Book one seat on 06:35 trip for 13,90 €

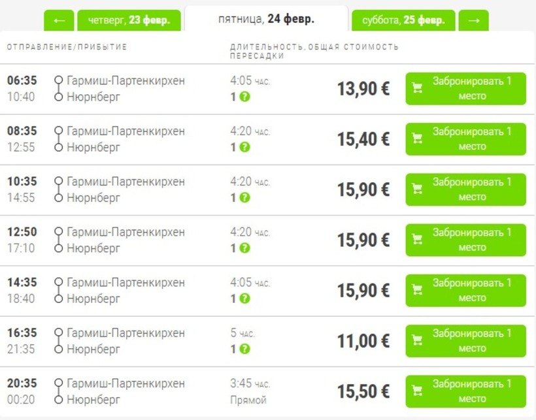[465, 89]
